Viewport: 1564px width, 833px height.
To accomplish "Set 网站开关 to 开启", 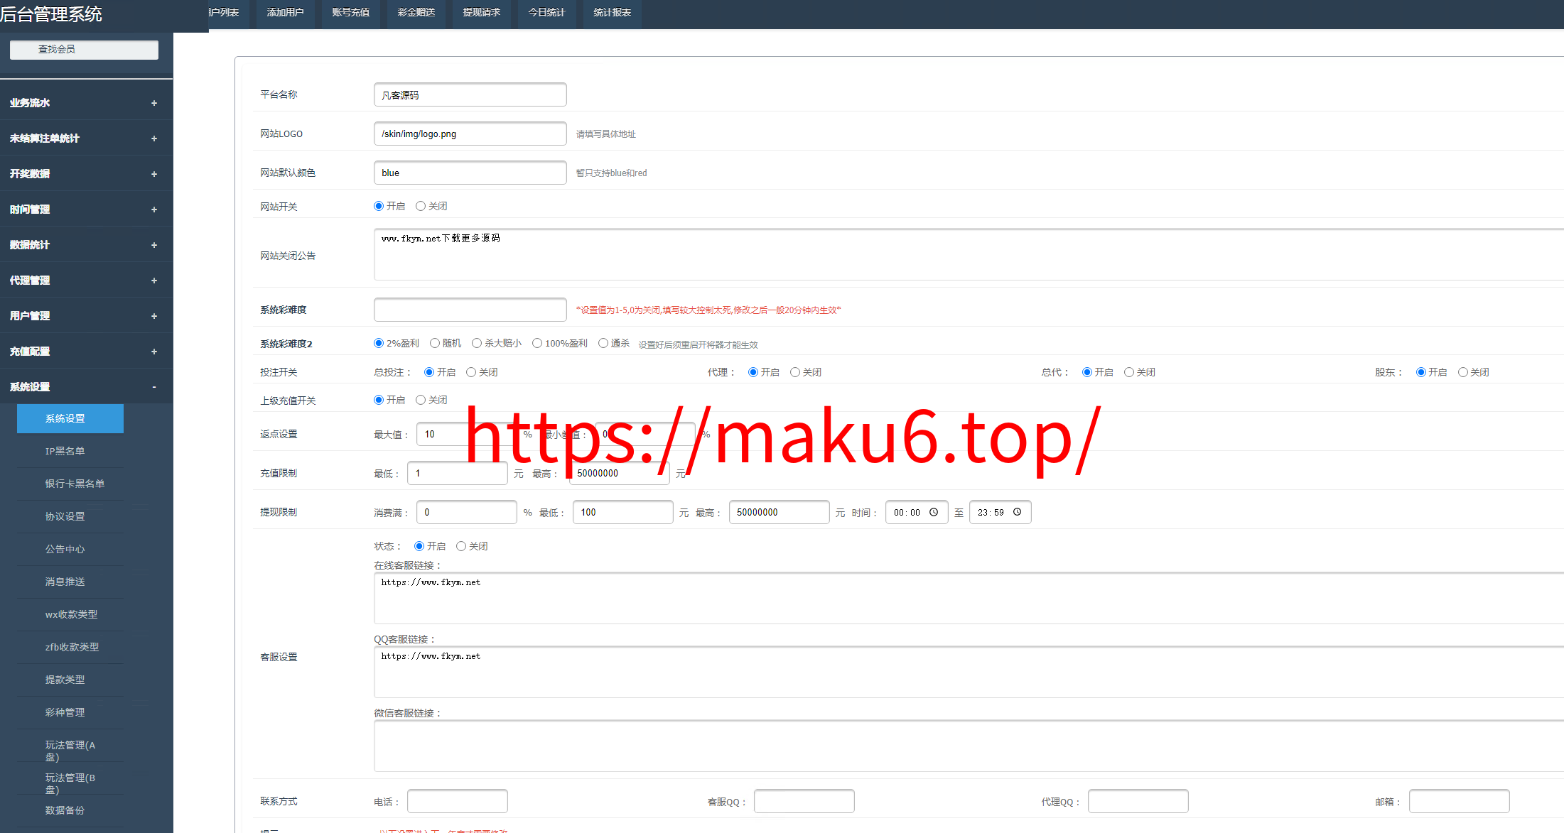I will pyautogui.click(x=379, y=207).
